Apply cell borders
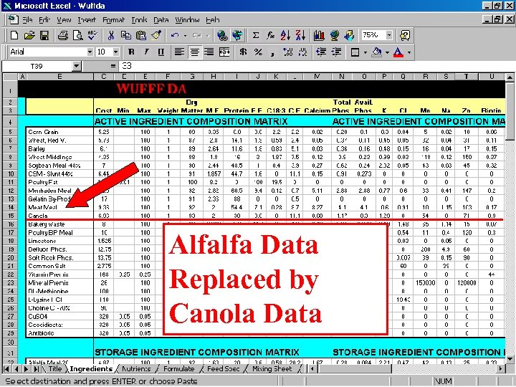516x387 pixels. coord(355,52)
